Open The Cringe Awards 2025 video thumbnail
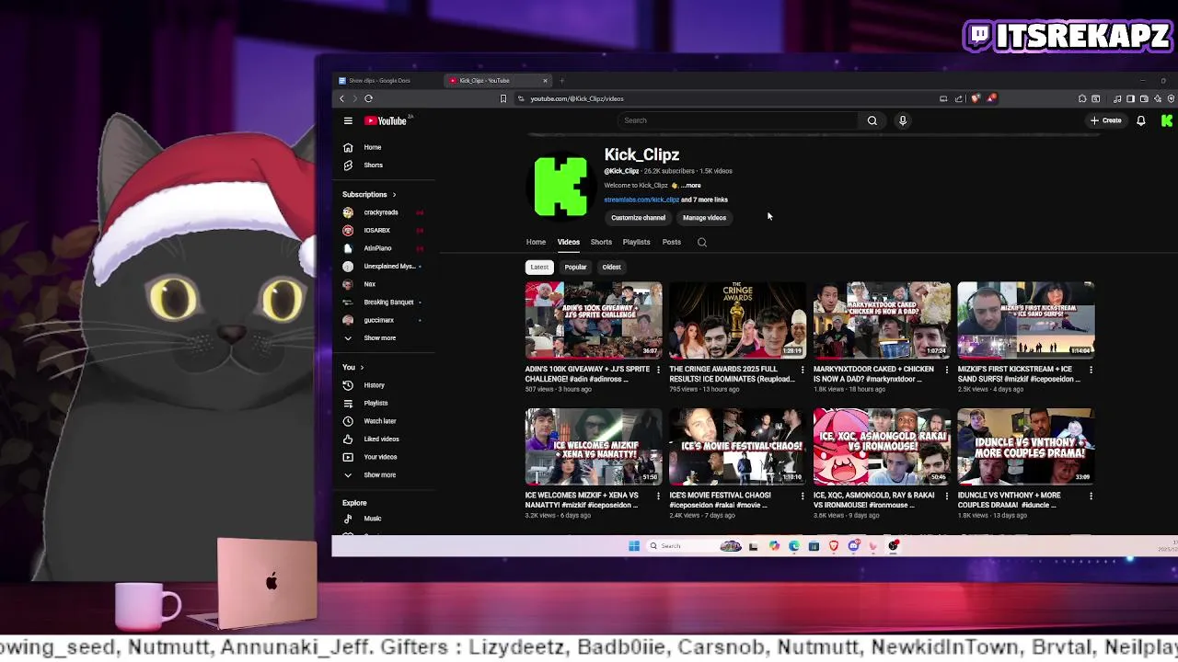Screen dimensions: 1178x662 737,320
